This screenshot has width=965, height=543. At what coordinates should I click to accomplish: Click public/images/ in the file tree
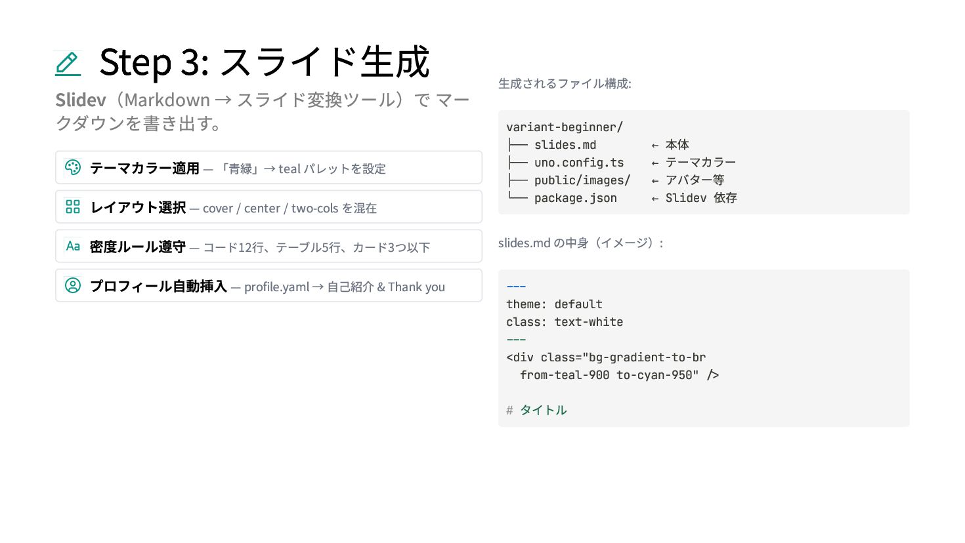click(x=582, y=180)
